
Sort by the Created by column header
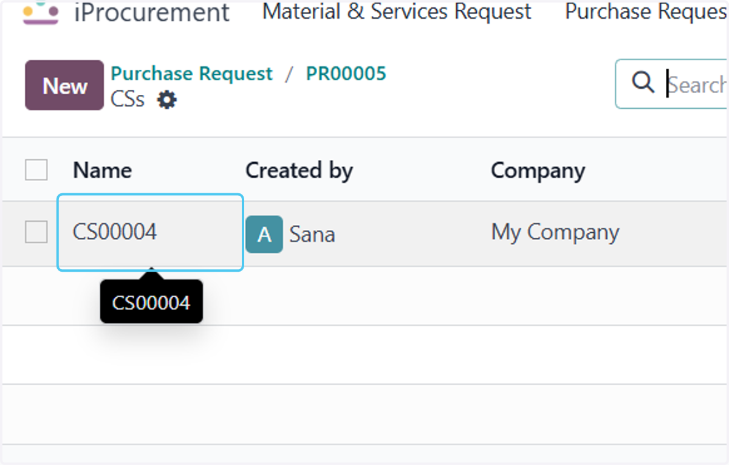299,171
